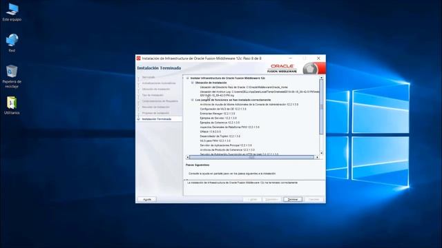The image size is (442, 248).
Task: Click the horizontal scrollbar thumb under summary tree
Action: coord(251,157)
